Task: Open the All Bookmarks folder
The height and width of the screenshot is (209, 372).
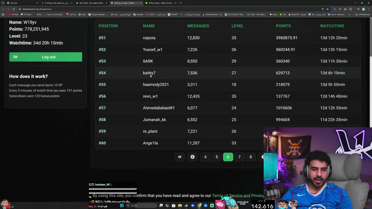Action: pyautogui.click(x=362, y=14)
